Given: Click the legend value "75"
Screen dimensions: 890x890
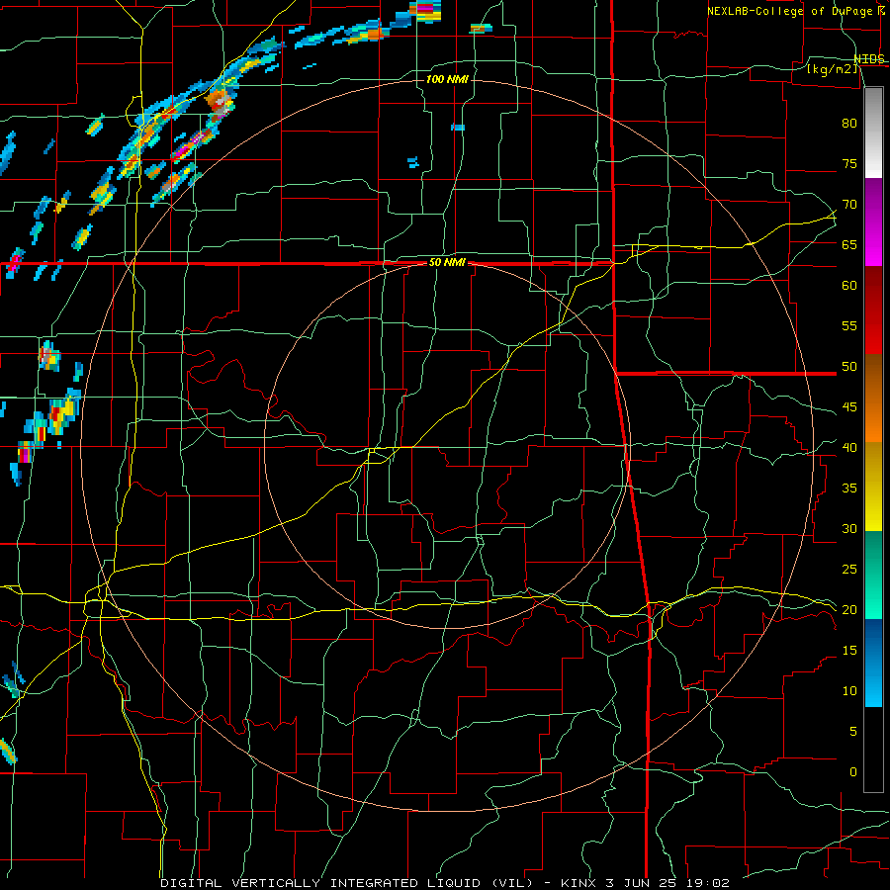Looking at the screenshot, I should (x=849, y=163).
